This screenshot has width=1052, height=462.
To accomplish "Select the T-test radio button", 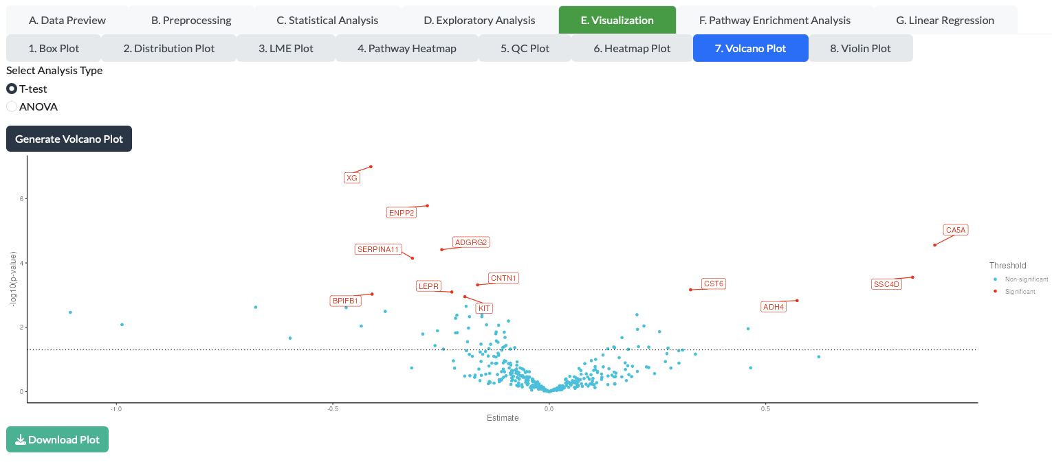I will click(12, 89).
